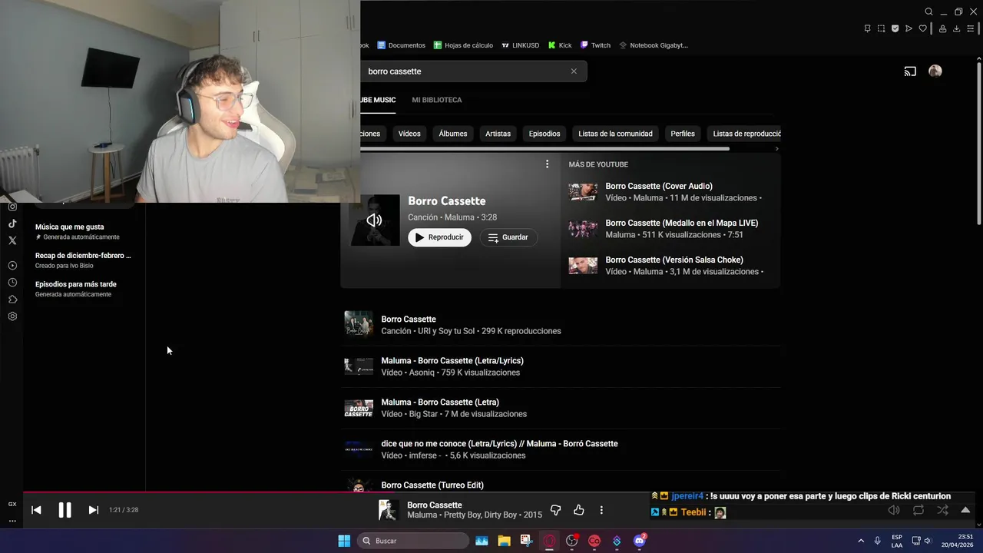Skip to the previous track
Image resolution: width=983 pixels, height=553 pixels.
36,510
